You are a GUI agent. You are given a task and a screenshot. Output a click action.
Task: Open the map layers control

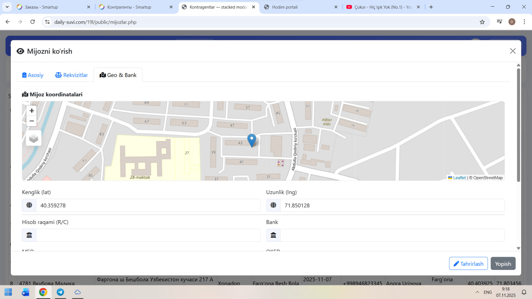(34, 138)
